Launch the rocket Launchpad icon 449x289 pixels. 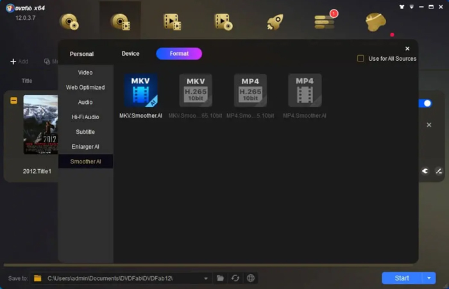(x=275, y=22)
